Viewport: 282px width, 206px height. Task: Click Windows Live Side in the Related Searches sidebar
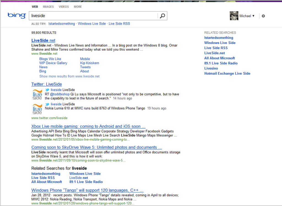pos(220,43)
